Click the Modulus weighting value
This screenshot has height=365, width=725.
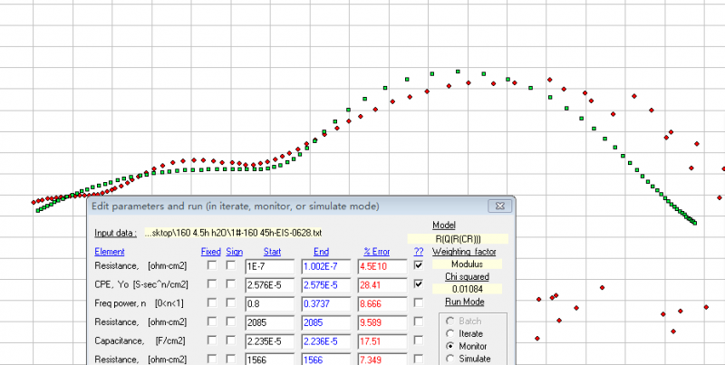pyautogui.click(x=467, y=264)
